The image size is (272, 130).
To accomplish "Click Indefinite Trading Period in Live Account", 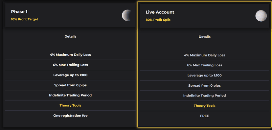I will (205, 96).
